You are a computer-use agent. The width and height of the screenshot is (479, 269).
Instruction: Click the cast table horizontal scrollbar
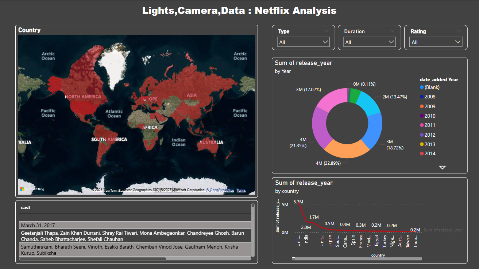92,259
